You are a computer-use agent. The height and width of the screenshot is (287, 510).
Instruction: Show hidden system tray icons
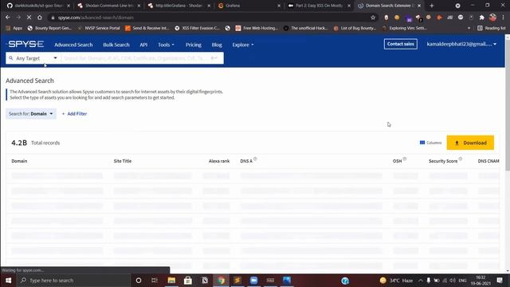click(x=421, y=281)
